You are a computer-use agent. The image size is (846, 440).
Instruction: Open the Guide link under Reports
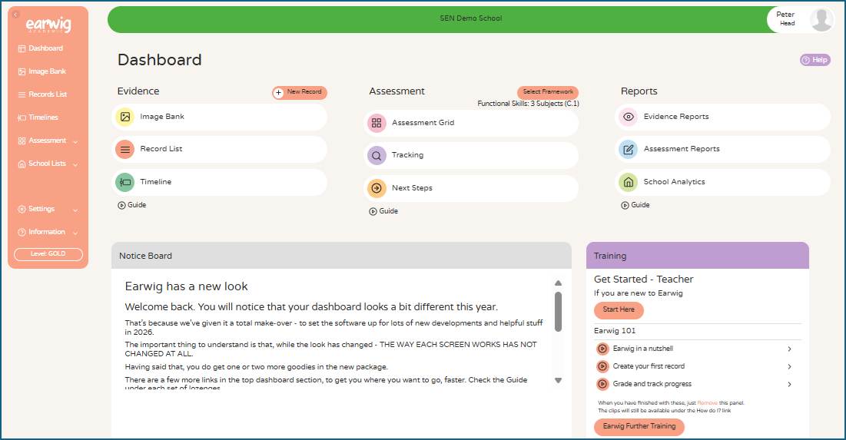[635, 205]
